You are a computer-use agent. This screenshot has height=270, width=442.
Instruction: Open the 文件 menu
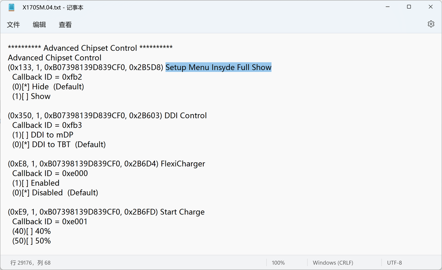13,25
